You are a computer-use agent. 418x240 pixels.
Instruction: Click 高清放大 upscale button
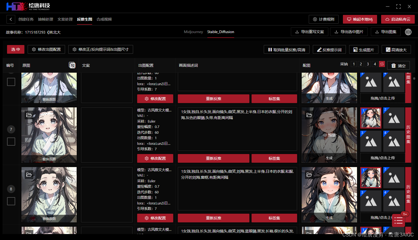(396, 50)
